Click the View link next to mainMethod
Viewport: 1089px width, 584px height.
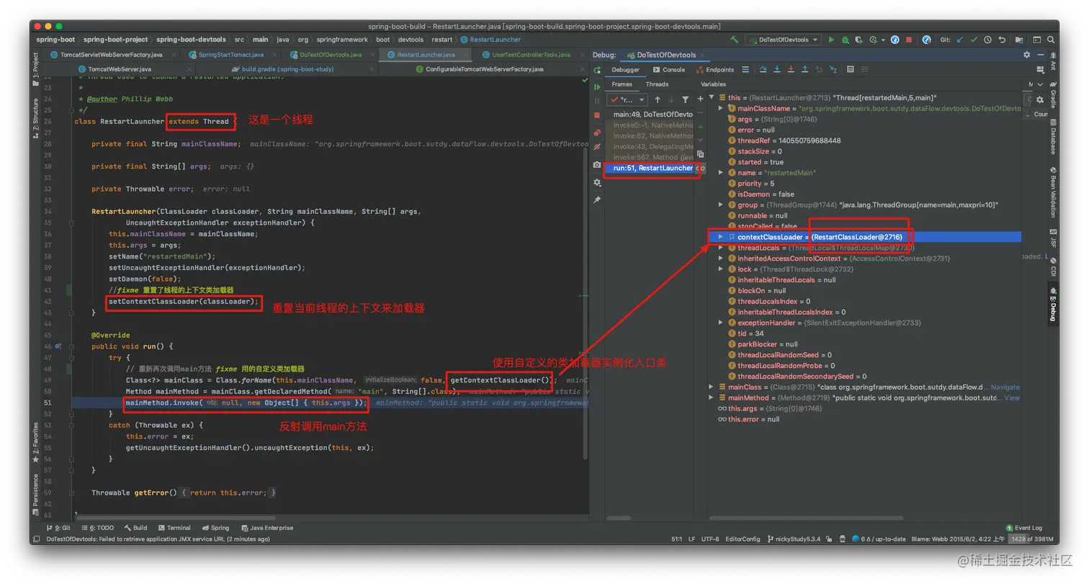tap(1012, 397)
